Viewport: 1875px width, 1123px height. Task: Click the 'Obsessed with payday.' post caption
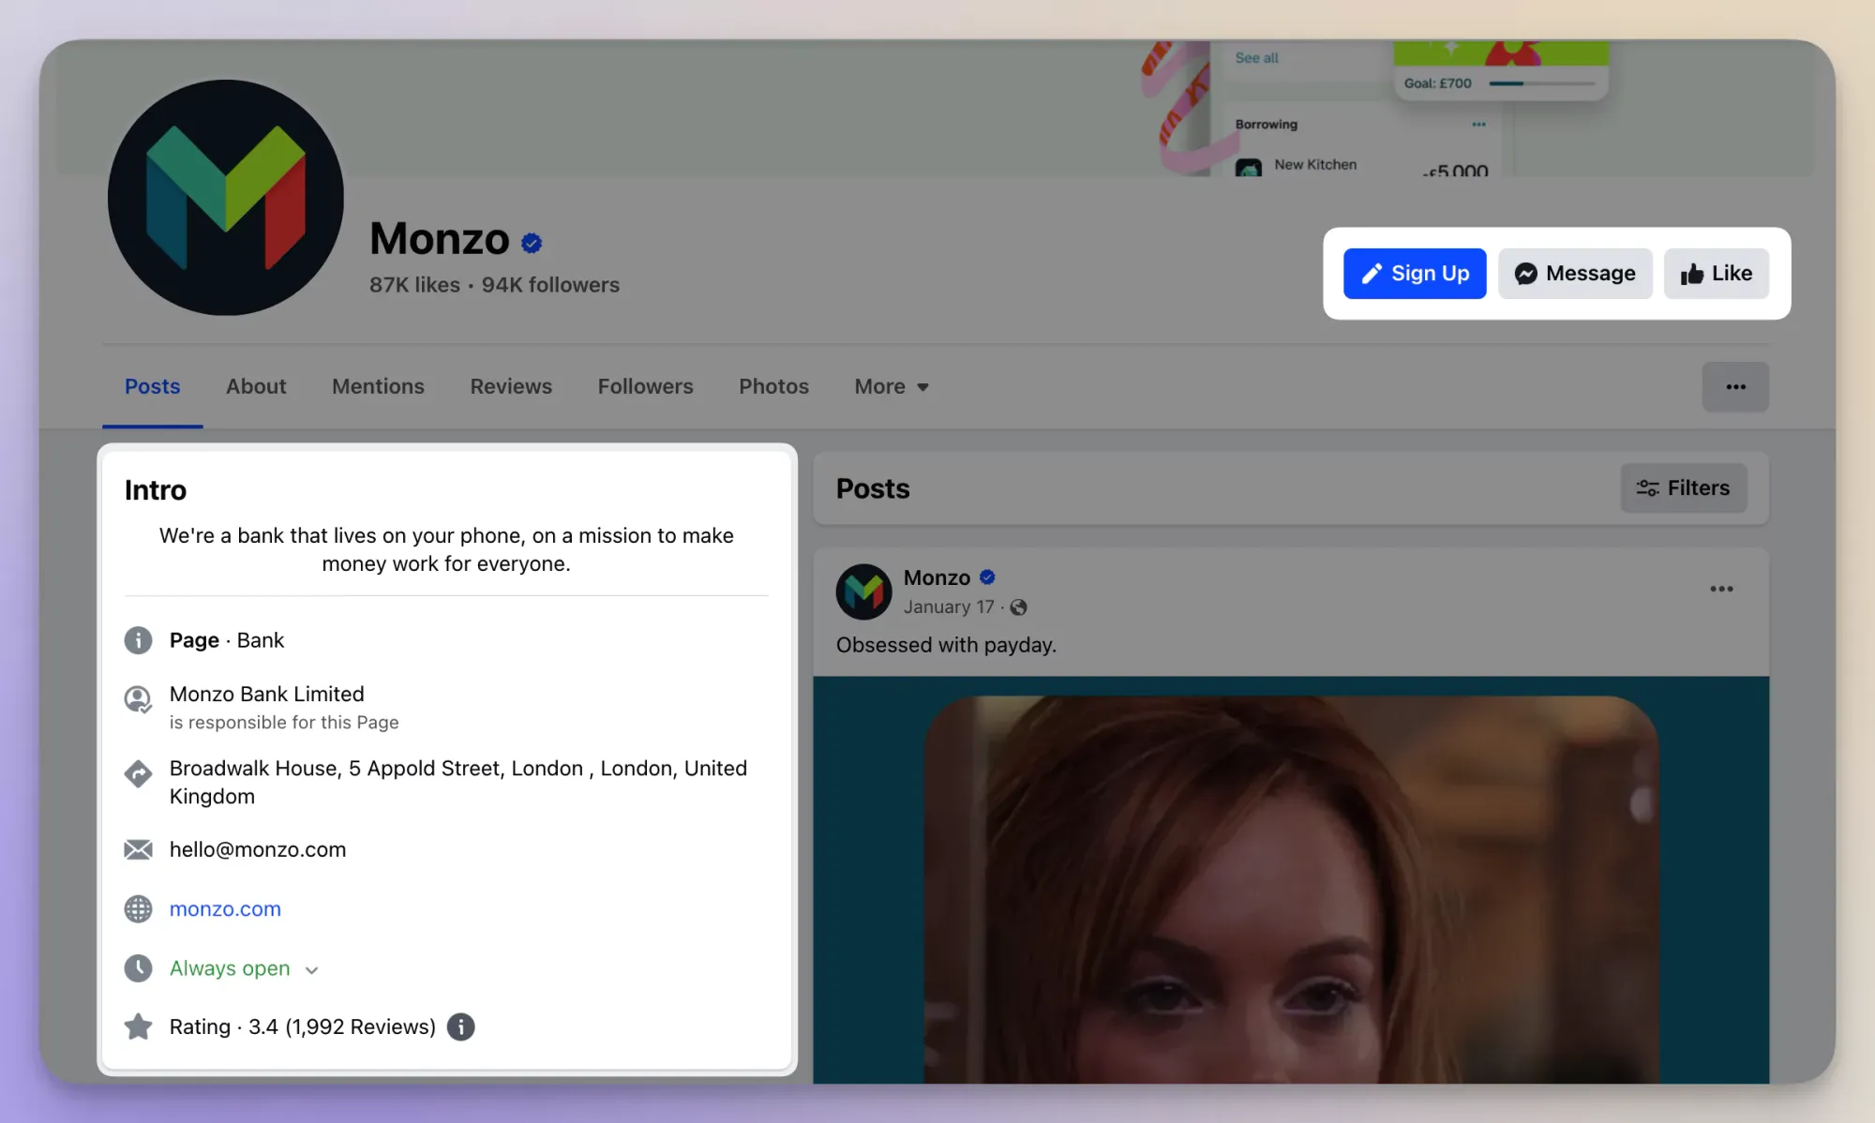click(x=946, y=645)
